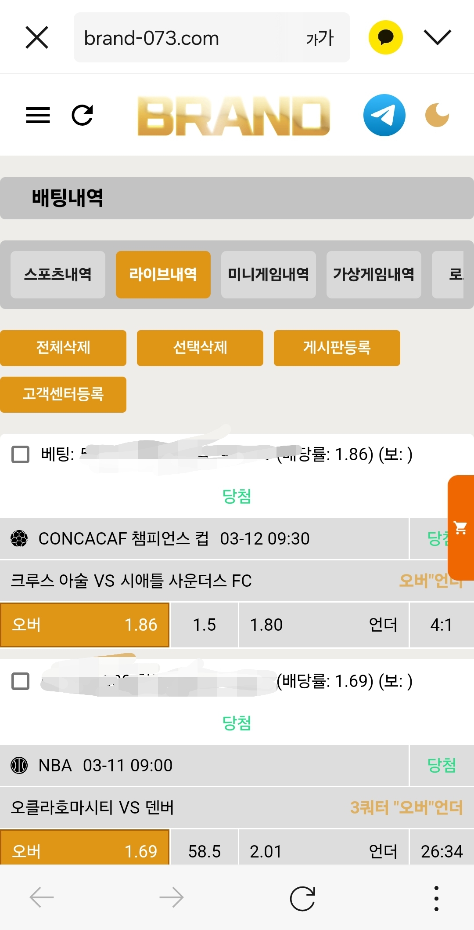The image size is (474, 930).
Task: Expand the browser chevron dropdown
Action: pos(437,37)
